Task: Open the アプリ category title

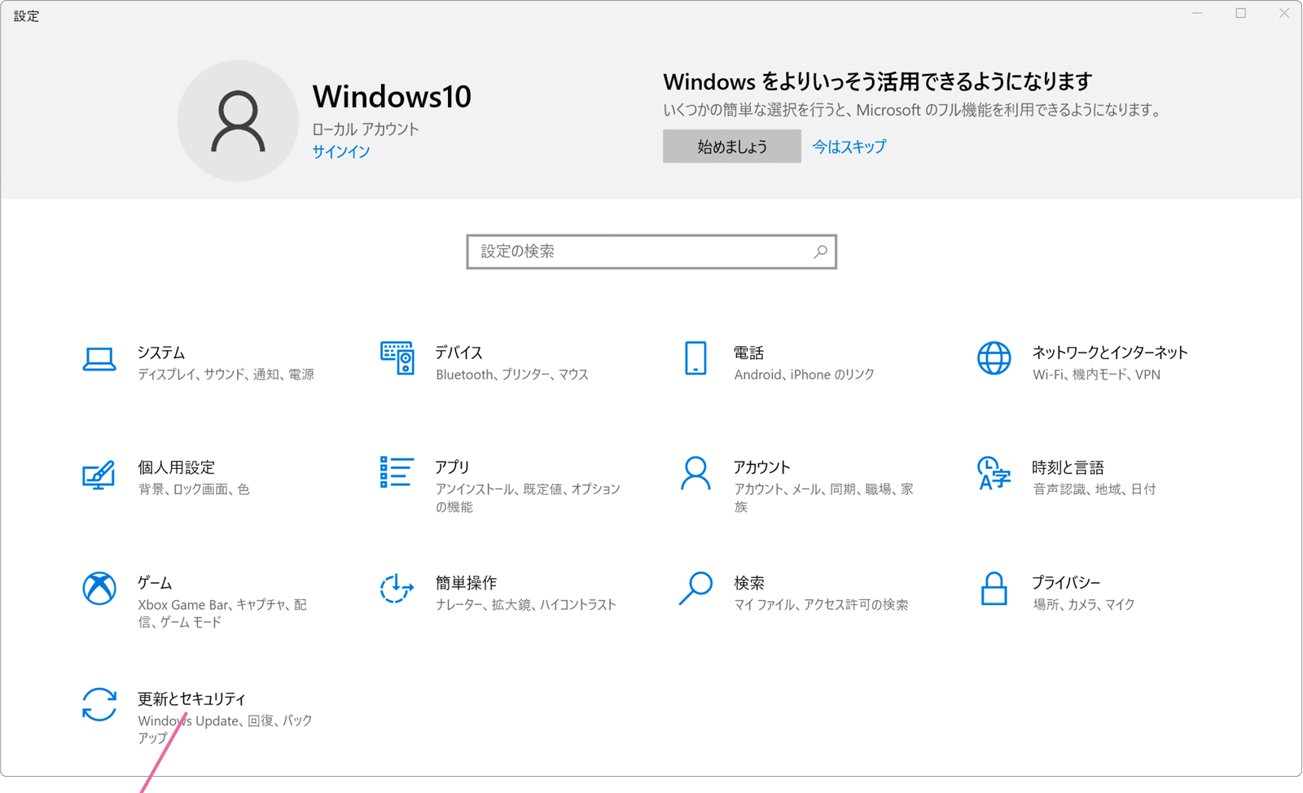Action: (453, 467)
